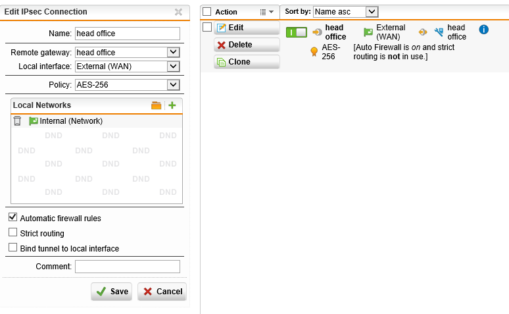
Task: Enable Strict routing checkbox
Action: (x=12, y=232)
